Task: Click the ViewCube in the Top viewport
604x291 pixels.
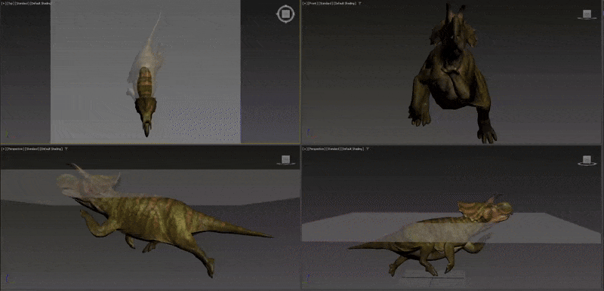Action: [285, 14]
